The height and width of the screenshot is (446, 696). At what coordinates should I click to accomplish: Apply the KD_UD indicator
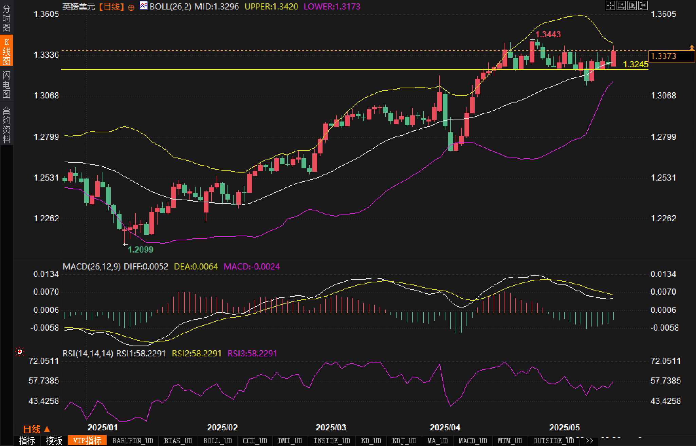[x=371, y=441]
